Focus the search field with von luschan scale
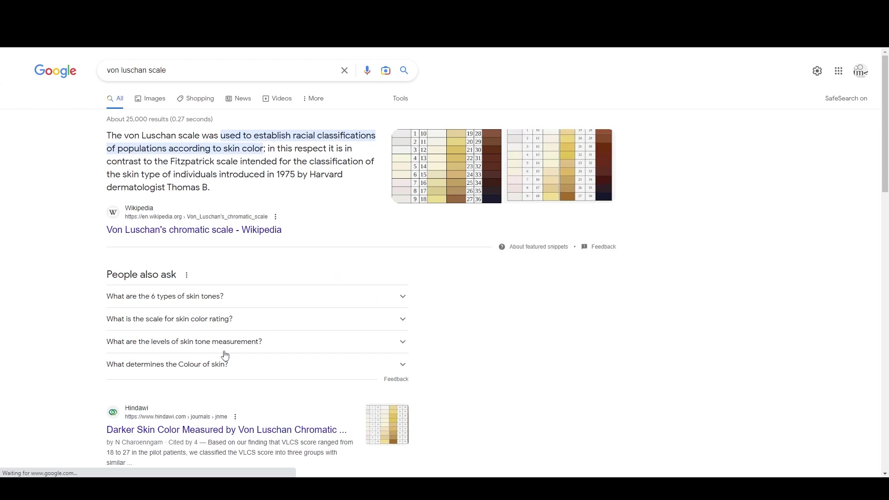Image resolution: width=889 pixels, height=500 pixels. click(x=218, y=70)
